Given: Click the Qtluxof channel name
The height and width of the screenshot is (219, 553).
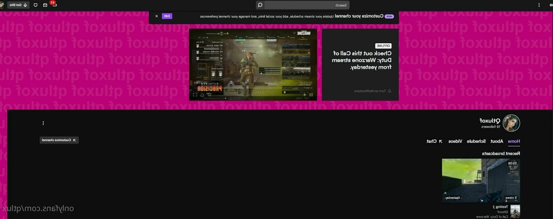Looking at the screenshot, I should [x=490, y=120].
